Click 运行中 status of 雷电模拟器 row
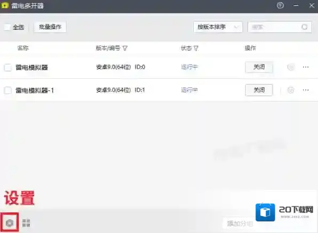Screen dimensions: 318x233 tap(189, 67)
